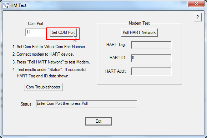
Task: Quit using the Exit button
Action: click(x=99, y=121)
